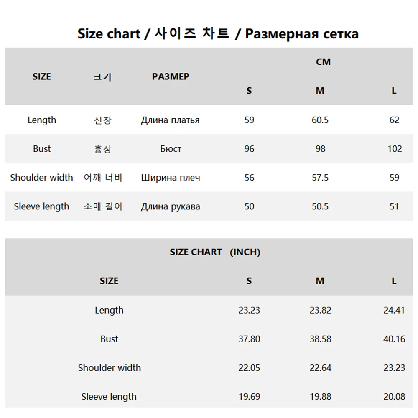The height and width of the screenshot is (418, 418).
Task: Select the 50.5 sleeve length value
Action: pos(320,206)
